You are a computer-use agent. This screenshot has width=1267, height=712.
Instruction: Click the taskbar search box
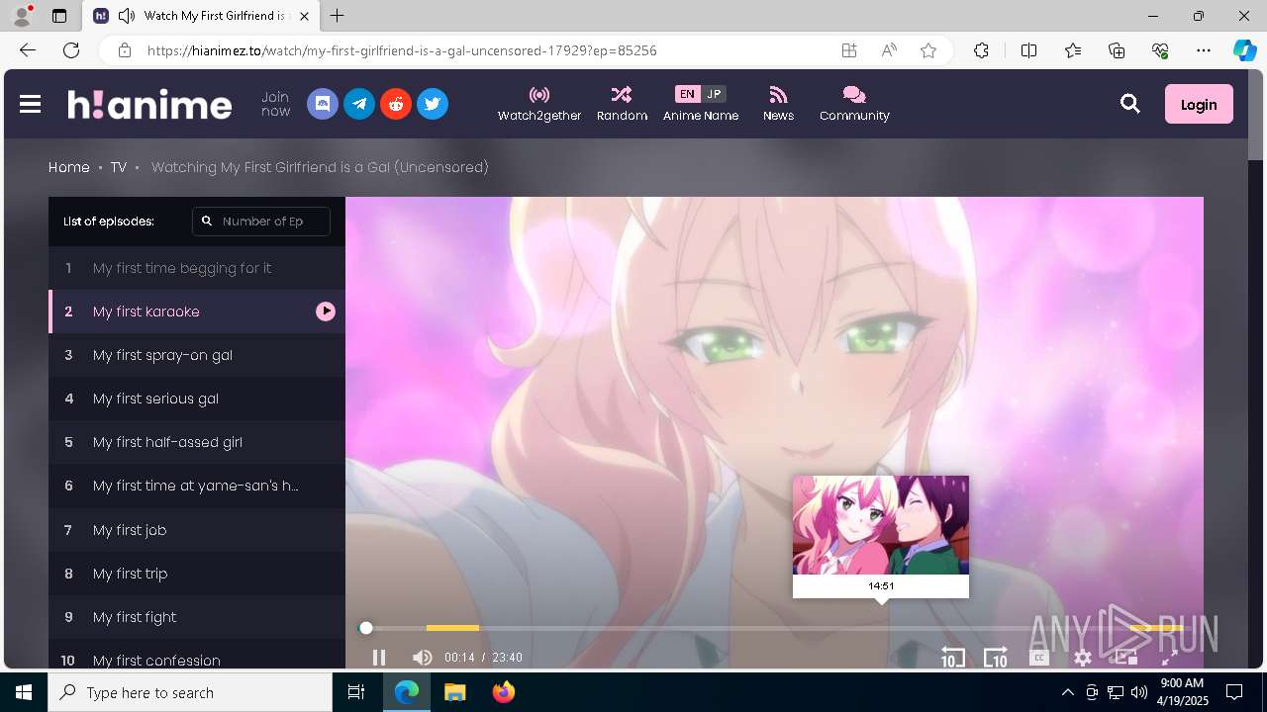(190, 692)
